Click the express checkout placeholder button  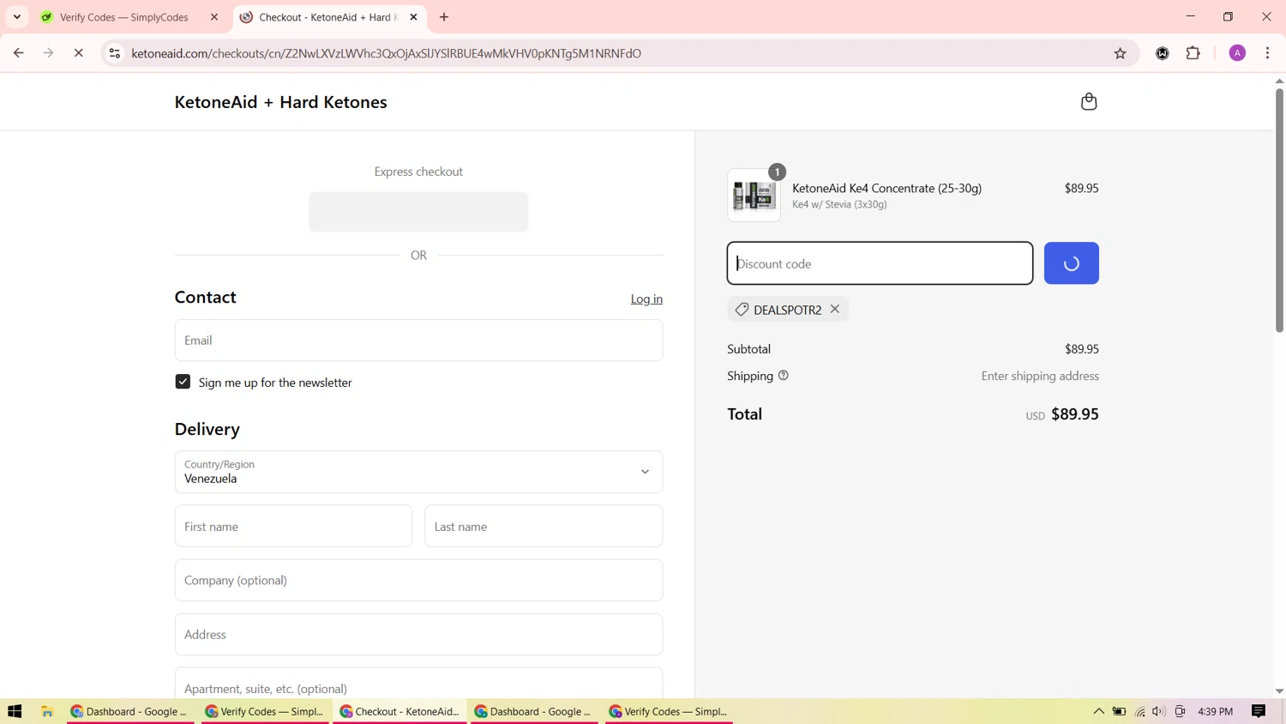418,212
